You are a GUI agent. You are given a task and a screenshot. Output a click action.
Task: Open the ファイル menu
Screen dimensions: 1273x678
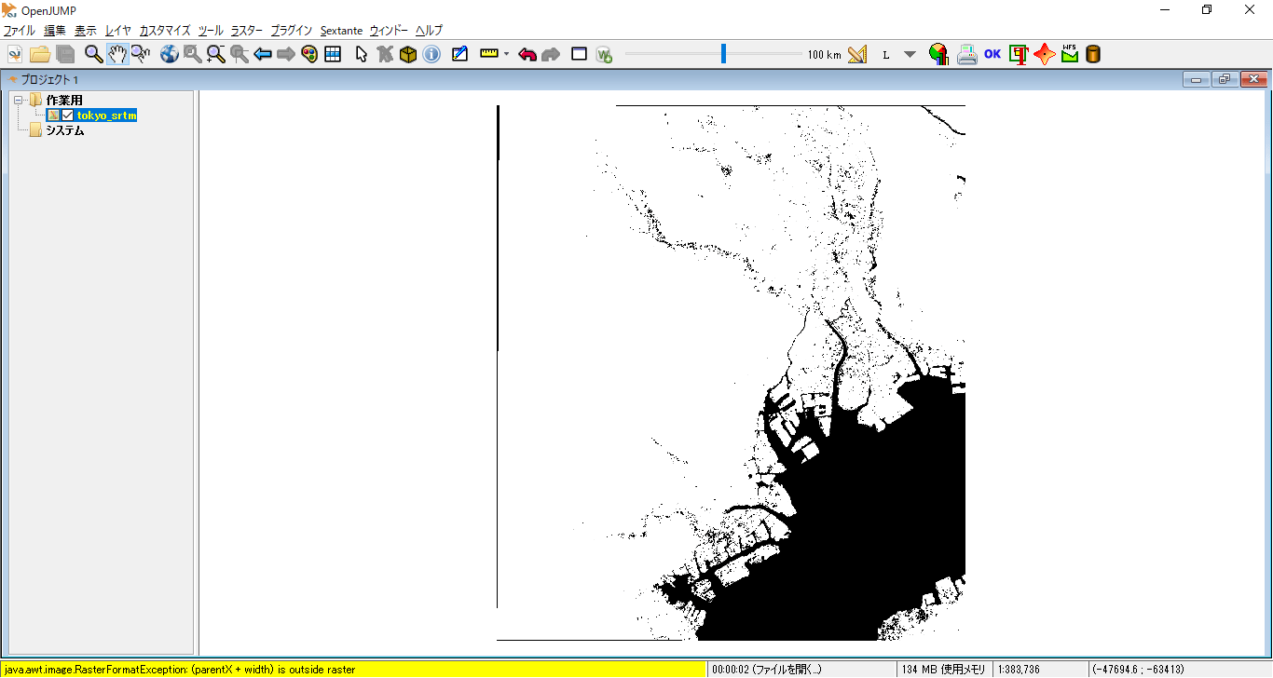pyautogui.click(x=20, y=30)
